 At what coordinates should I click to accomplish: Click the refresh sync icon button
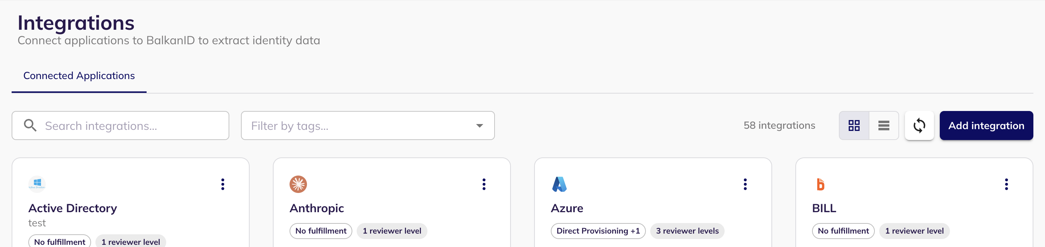pyautogui.click(x=919, y=126)
